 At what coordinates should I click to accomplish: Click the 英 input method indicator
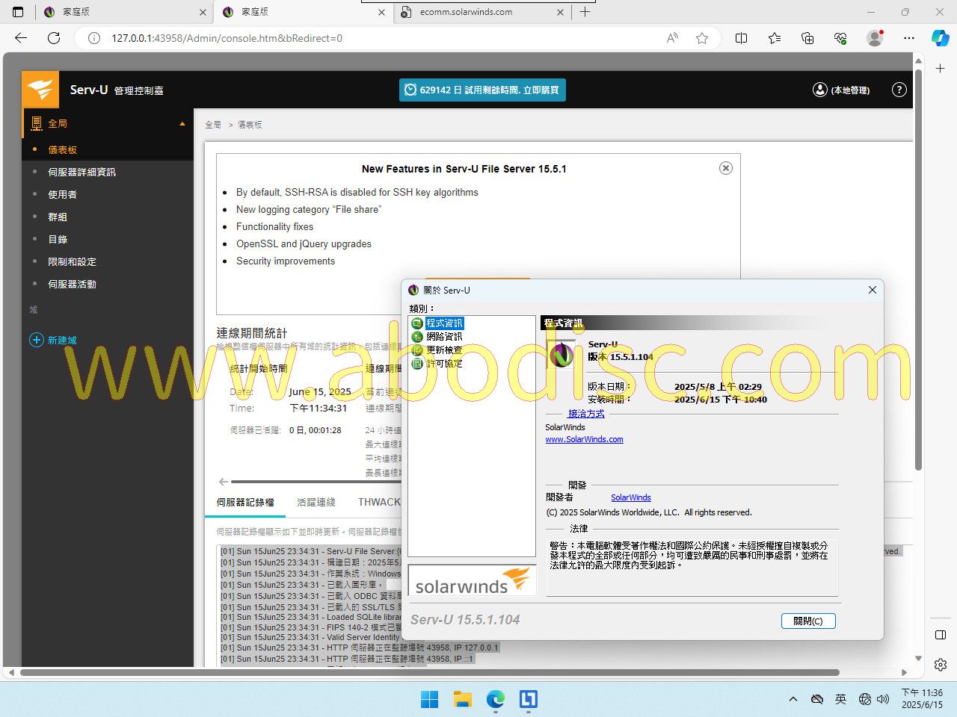click(840, 699)
